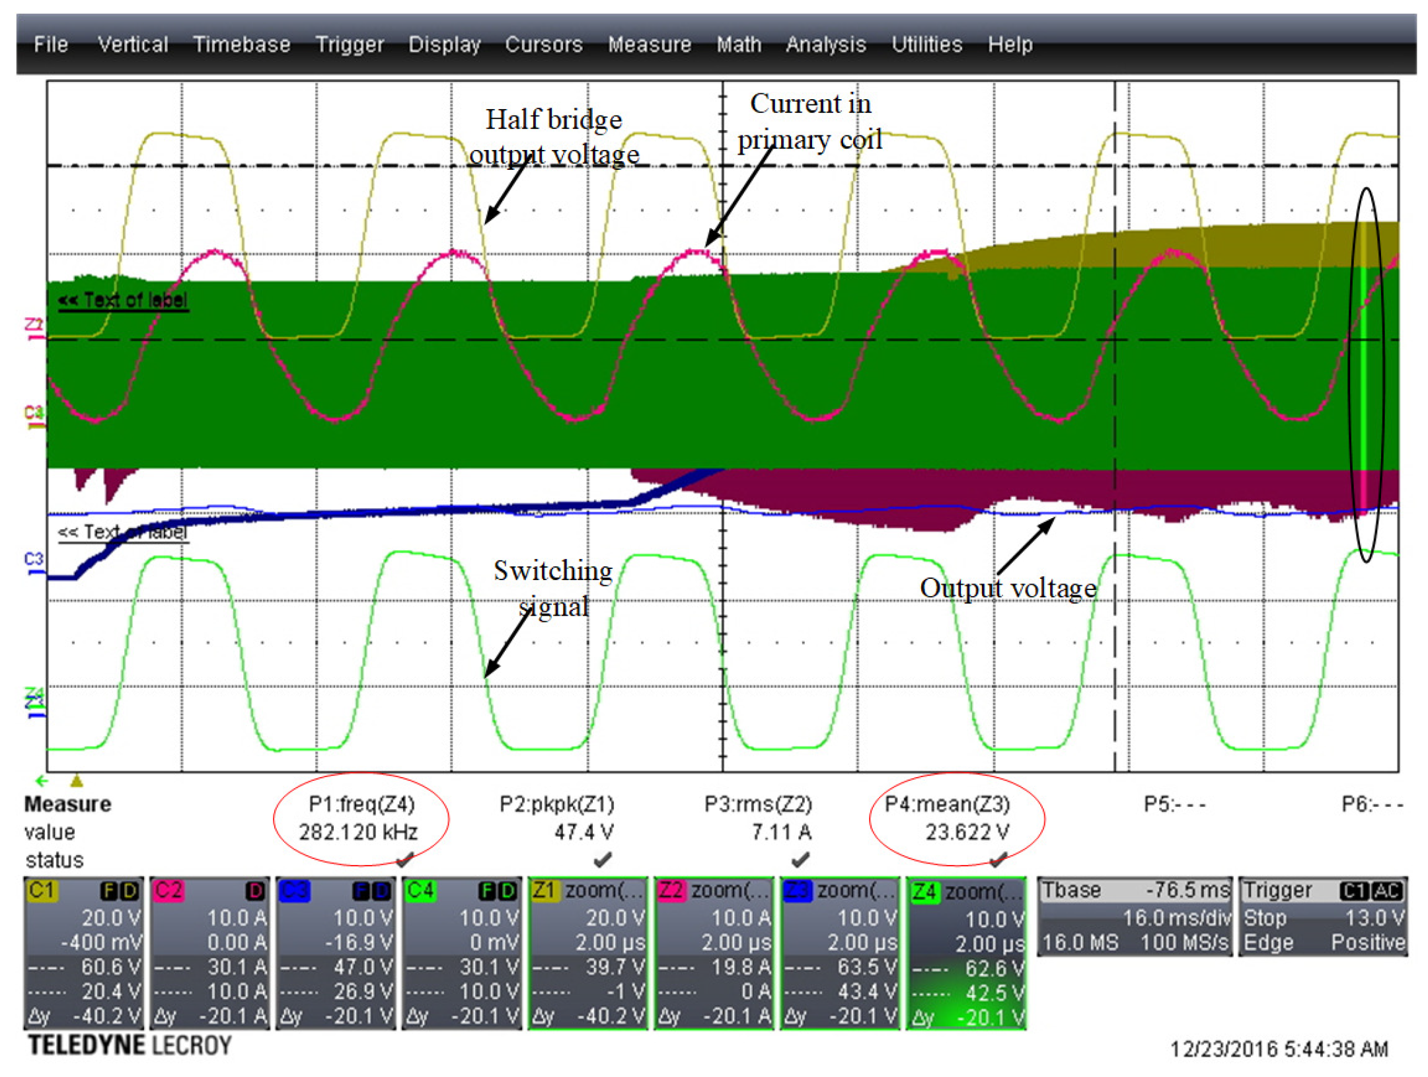
Task: Open the Vertical menu
Action: (x=133, y=44)
